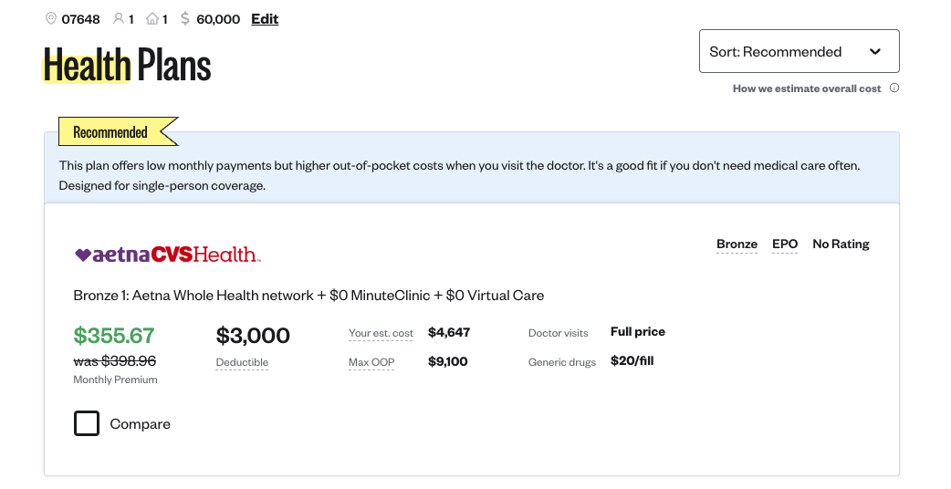This screenshot has width=951, height=489.
Task: Click the Aetna CVS Health logo
Action: pyautogui.click(x=167, y=255)
